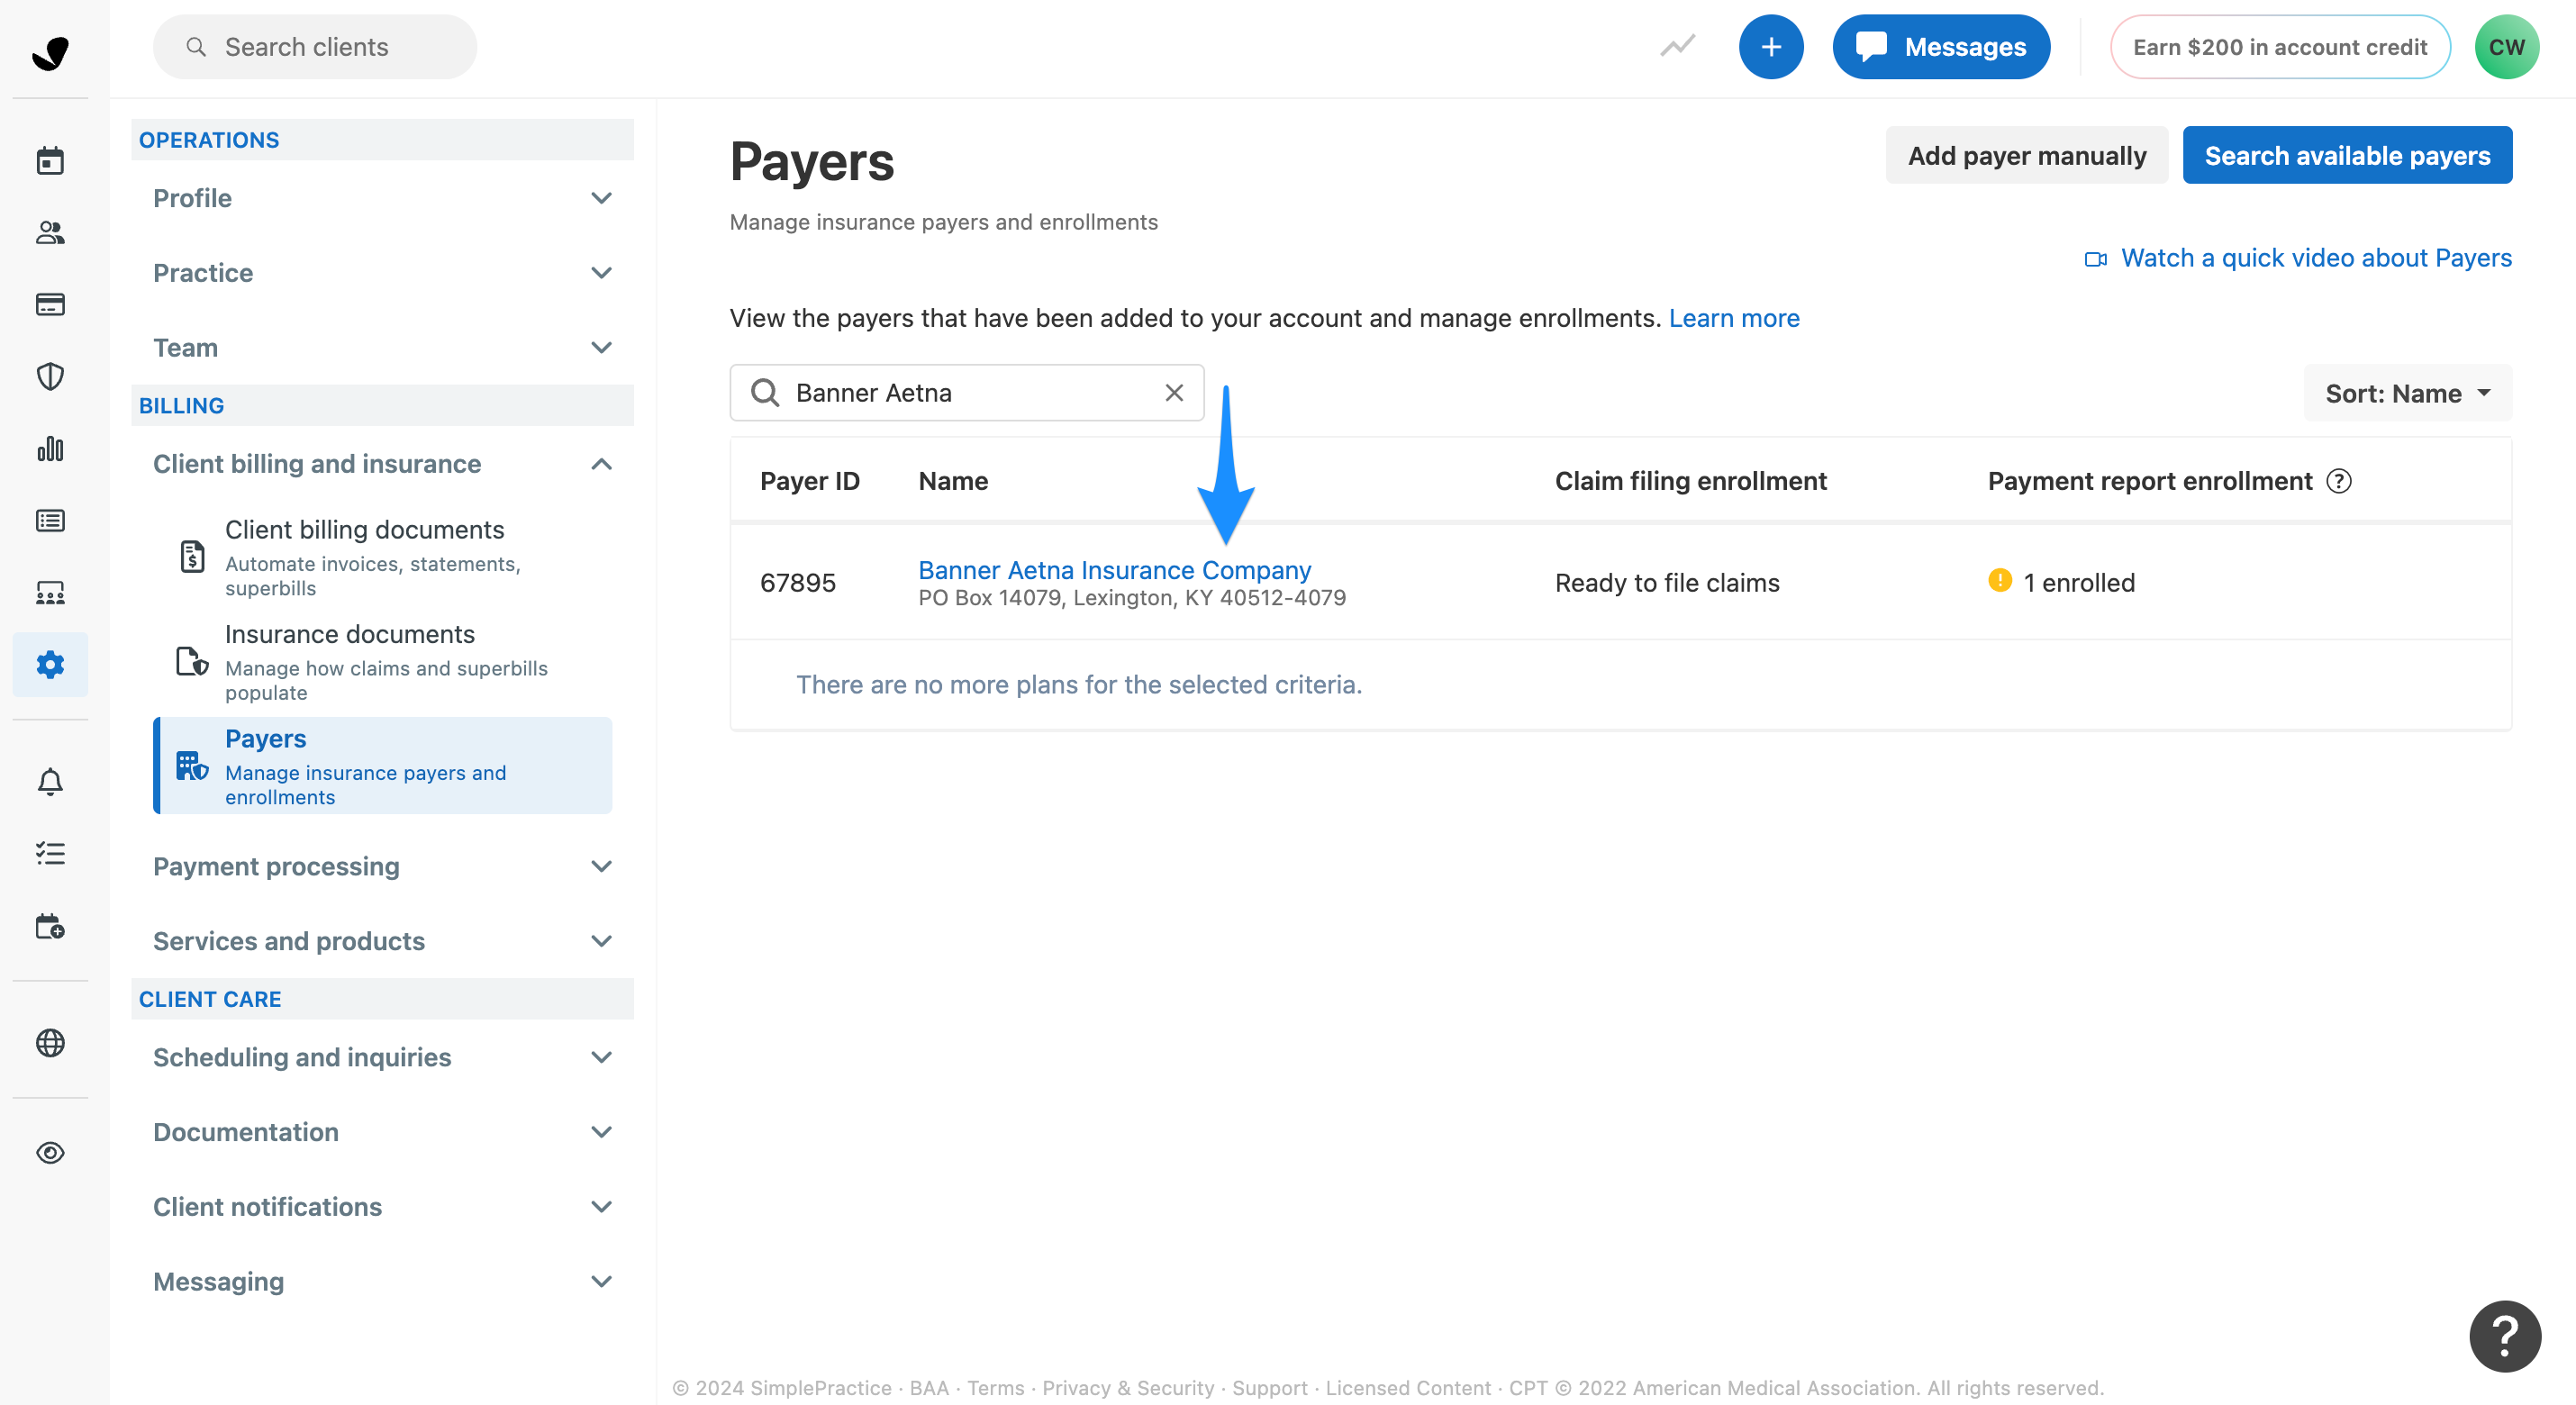
Task: Expand the Practice section
Action: tap(382, 273)
